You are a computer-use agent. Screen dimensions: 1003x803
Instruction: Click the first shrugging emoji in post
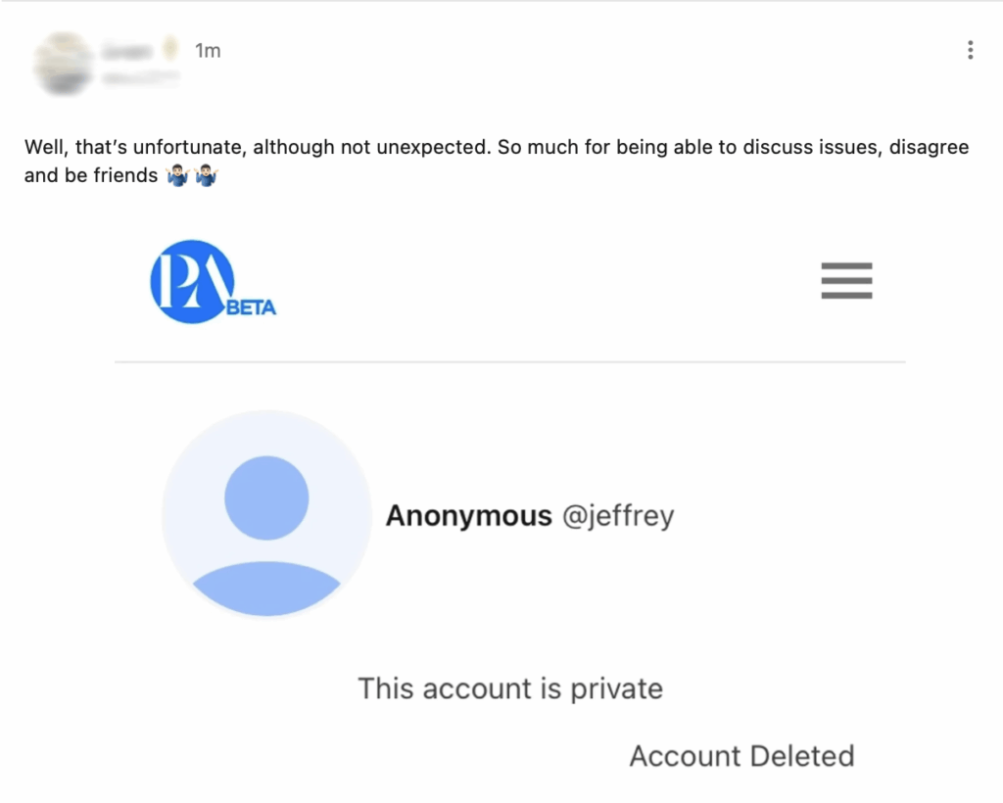click(x=177, y=177)
